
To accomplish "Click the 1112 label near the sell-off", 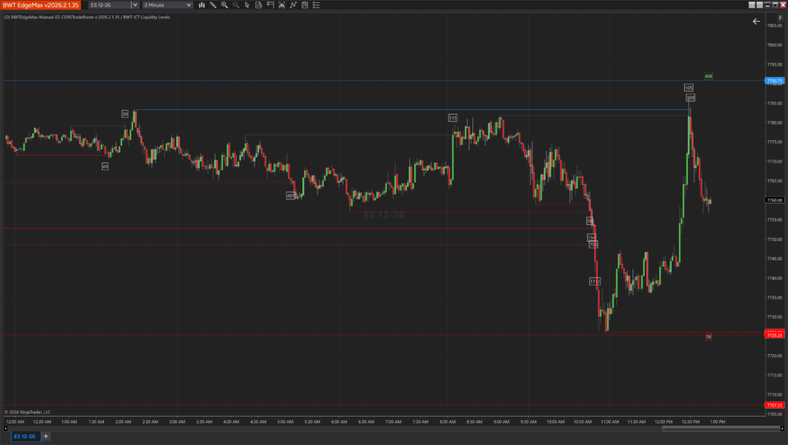I will point(595,282).
